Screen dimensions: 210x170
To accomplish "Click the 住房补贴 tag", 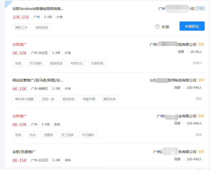I will pos(97,63).
